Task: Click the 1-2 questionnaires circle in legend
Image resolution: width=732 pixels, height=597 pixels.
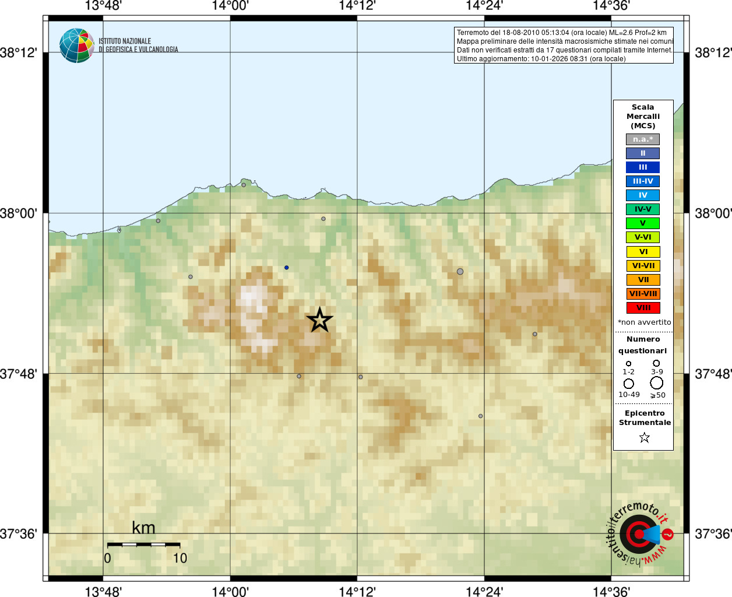Action: pos(628,363)
